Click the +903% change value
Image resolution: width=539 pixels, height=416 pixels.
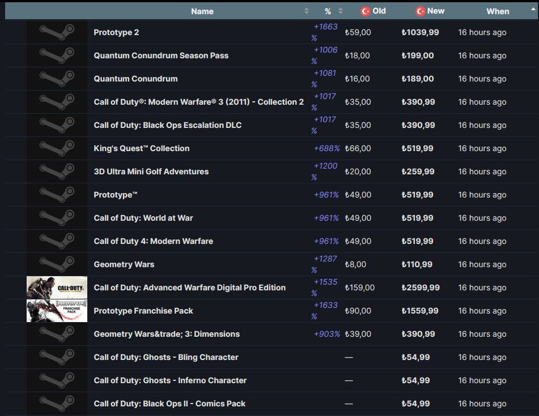[326, 334]
